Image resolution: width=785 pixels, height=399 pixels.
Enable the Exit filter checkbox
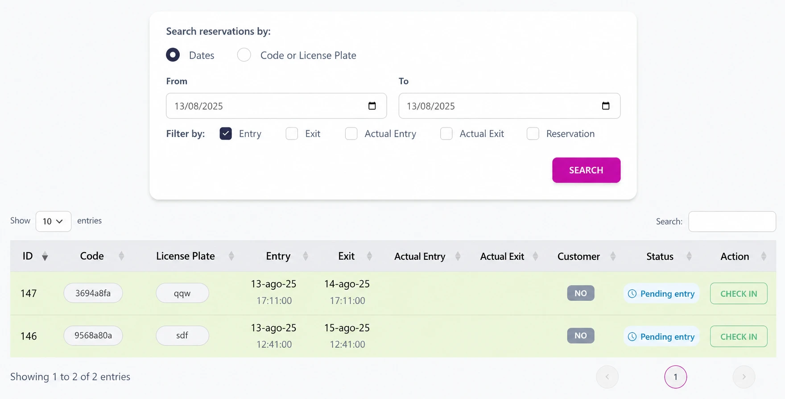click(x=292, y=133)
